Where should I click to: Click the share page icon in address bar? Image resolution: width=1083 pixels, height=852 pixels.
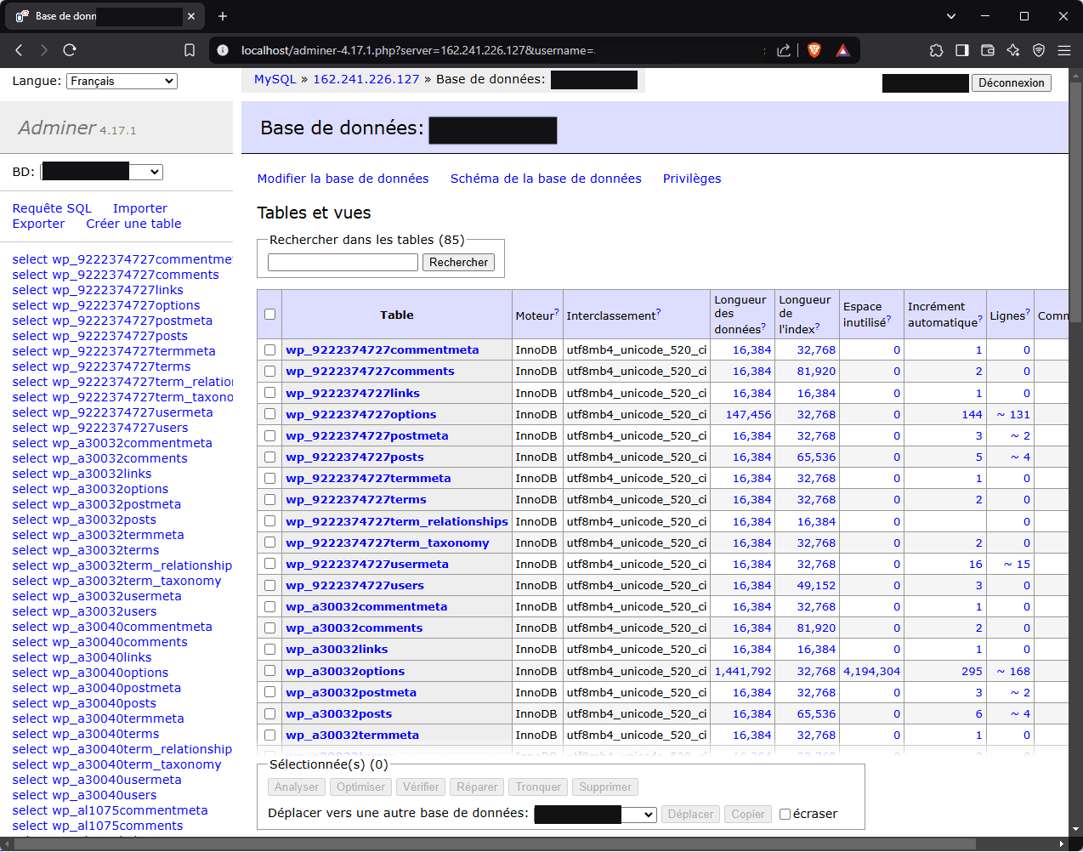[x=784, y=50]
